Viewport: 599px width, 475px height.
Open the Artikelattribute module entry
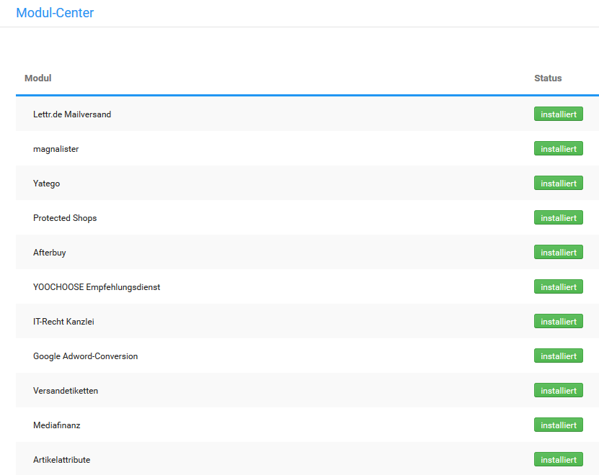(x=61, y=460)
